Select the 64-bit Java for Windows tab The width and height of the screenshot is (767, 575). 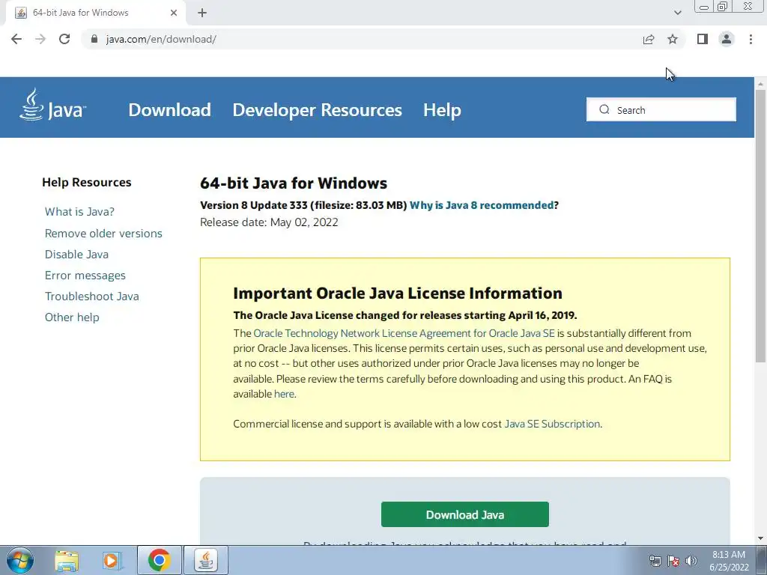point(95,13)
